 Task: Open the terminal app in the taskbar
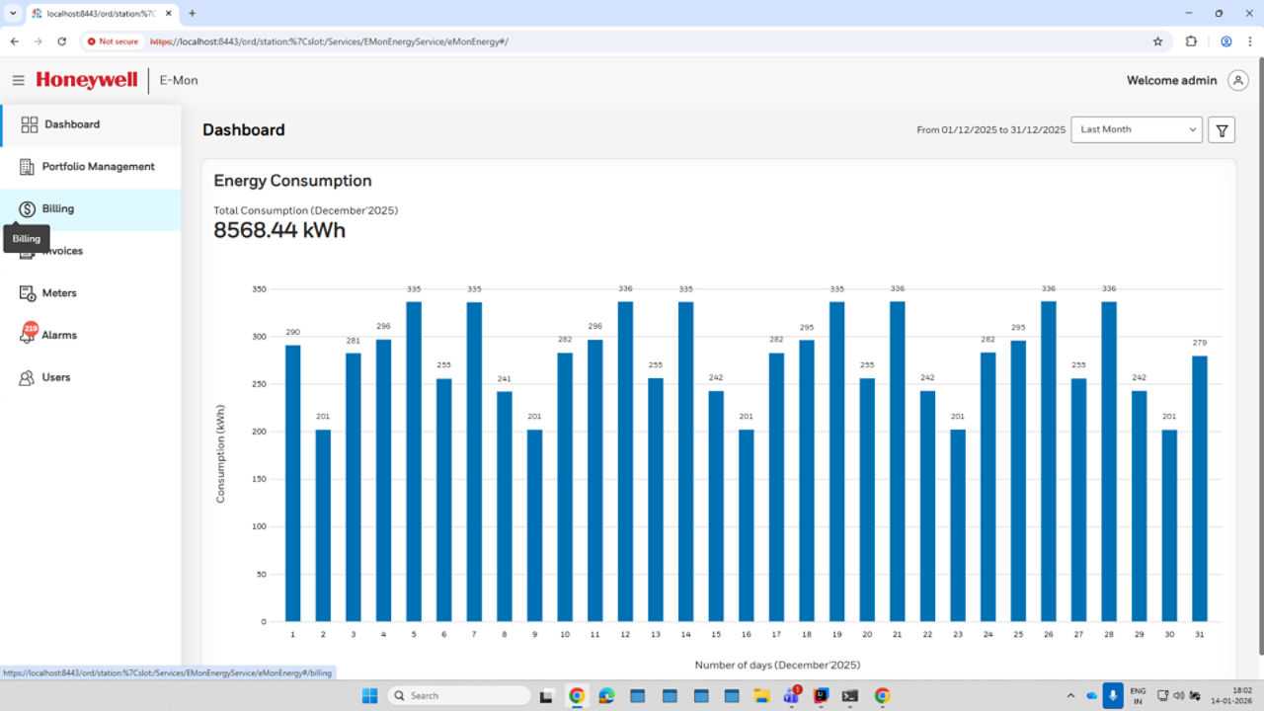[x=850, y=695]
